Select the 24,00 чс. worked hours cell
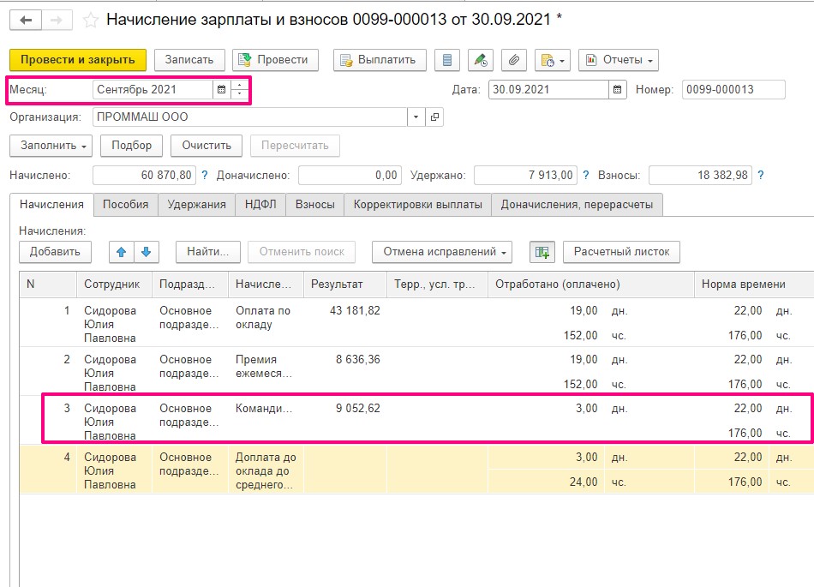 pos(591,482)
